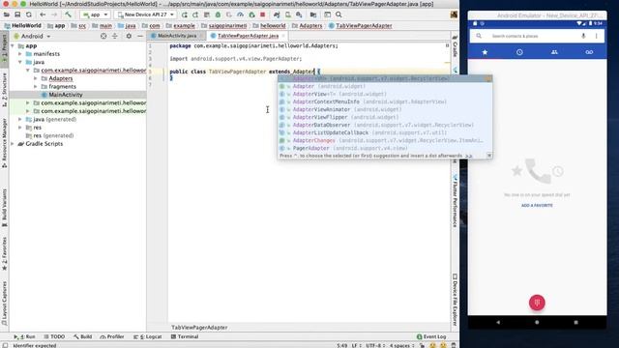Navigate forward with the right arrow icon
The height and width of the screenshot is (348, 619).
pos(54,14)
